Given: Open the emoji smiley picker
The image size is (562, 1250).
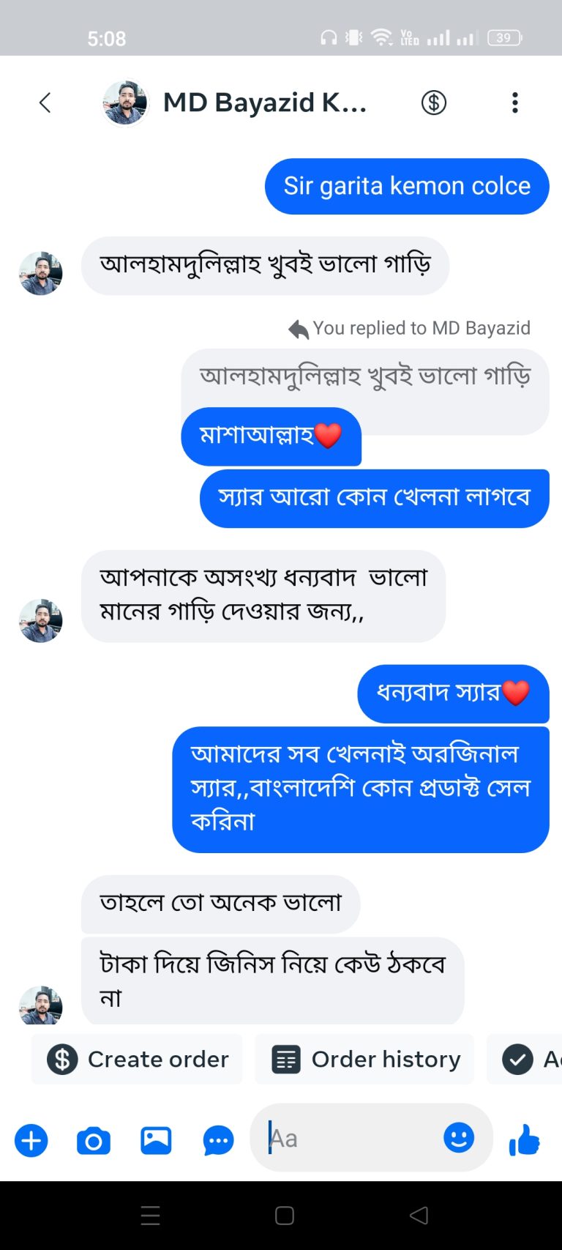Looking at the screenshot, I should pyautogui.click(x=459, y=1138).
